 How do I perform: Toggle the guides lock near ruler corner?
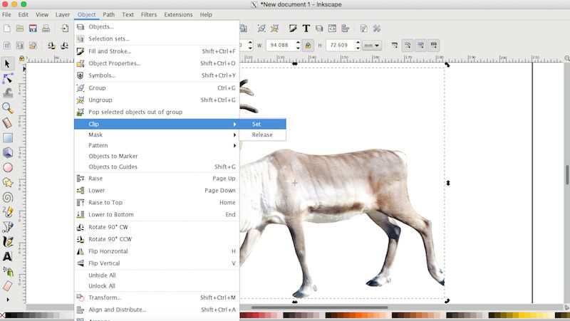pos(21,58)
